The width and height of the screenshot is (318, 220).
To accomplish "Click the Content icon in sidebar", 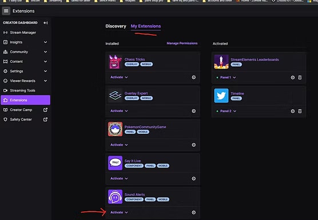I will pos(6,61).
